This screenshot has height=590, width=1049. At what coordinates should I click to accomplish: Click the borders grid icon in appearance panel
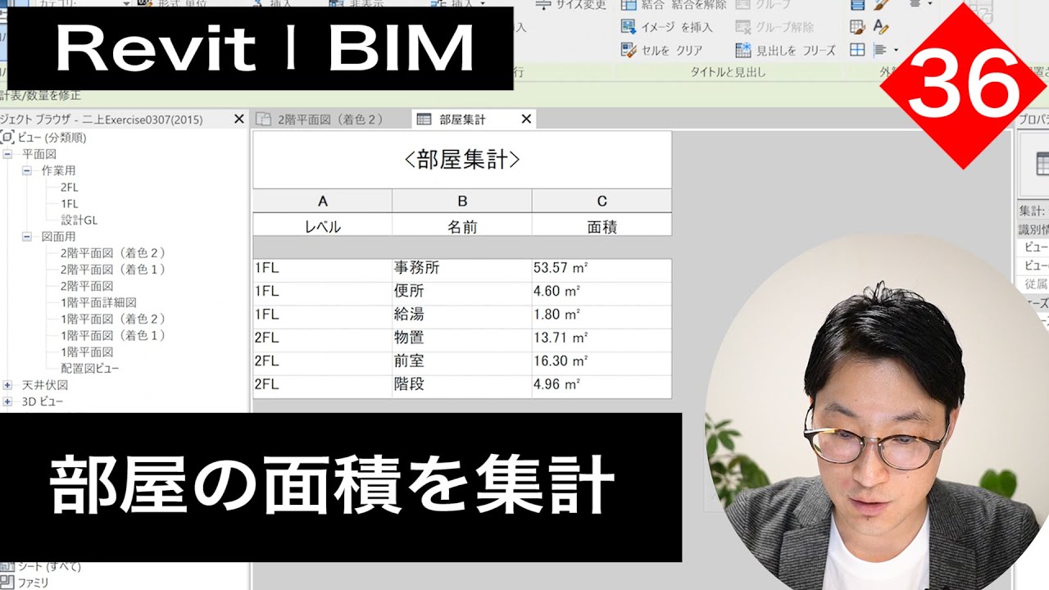click(x=857, y=50)
